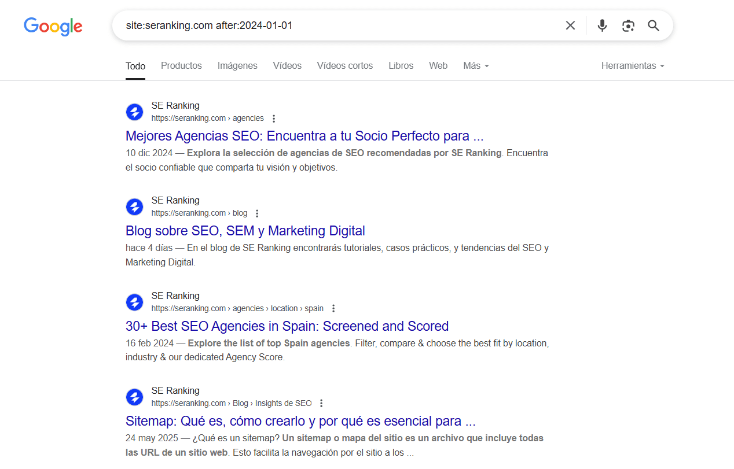Click the date 10 dic 2024
This screenshot has width=734, height=469.
149,153
